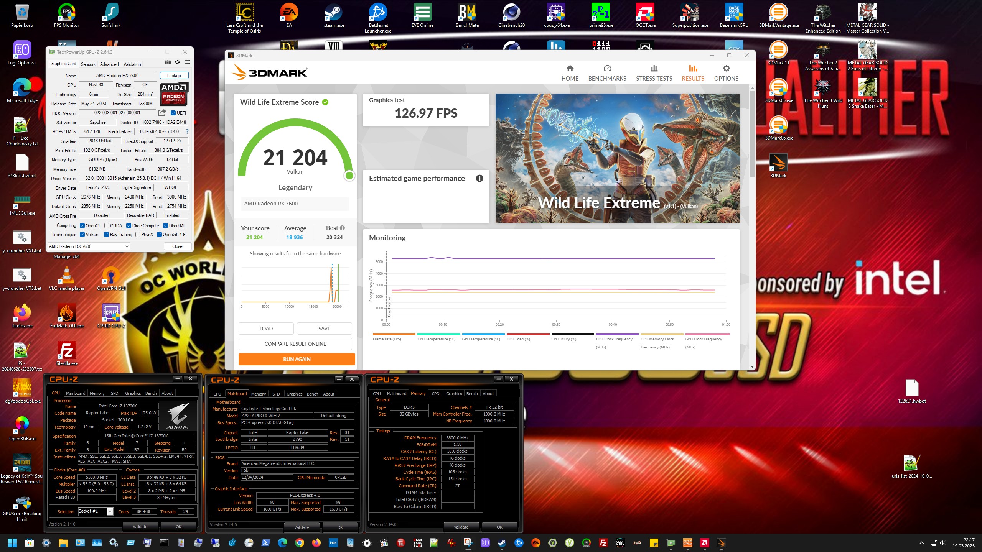982x552 pixels.
Task: Click the Best score info icon
Action: click(x=342, y=228)
